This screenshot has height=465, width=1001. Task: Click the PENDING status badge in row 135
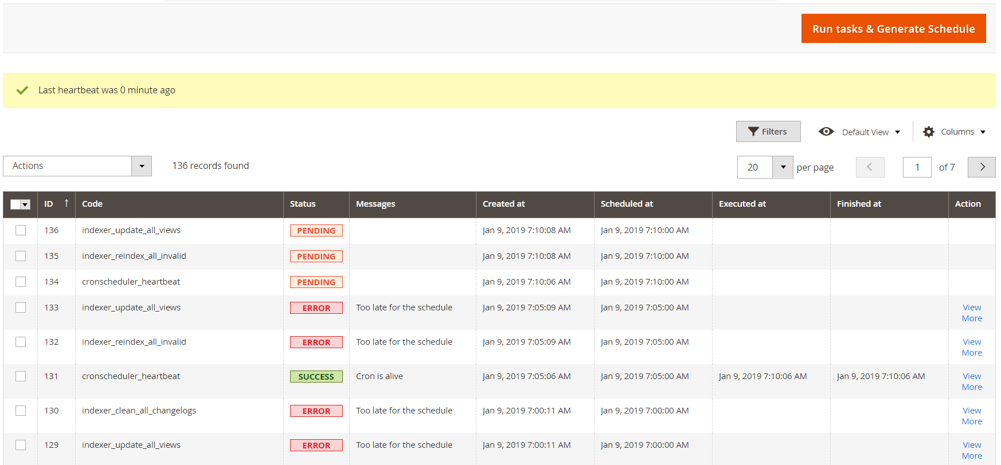click(316, 257)
